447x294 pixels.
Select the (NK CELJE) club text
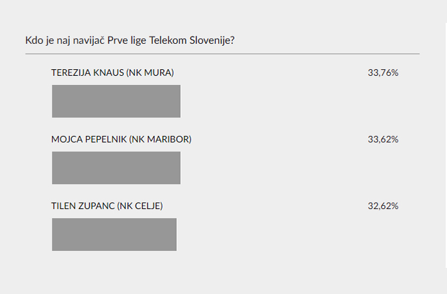click(140, 206)
